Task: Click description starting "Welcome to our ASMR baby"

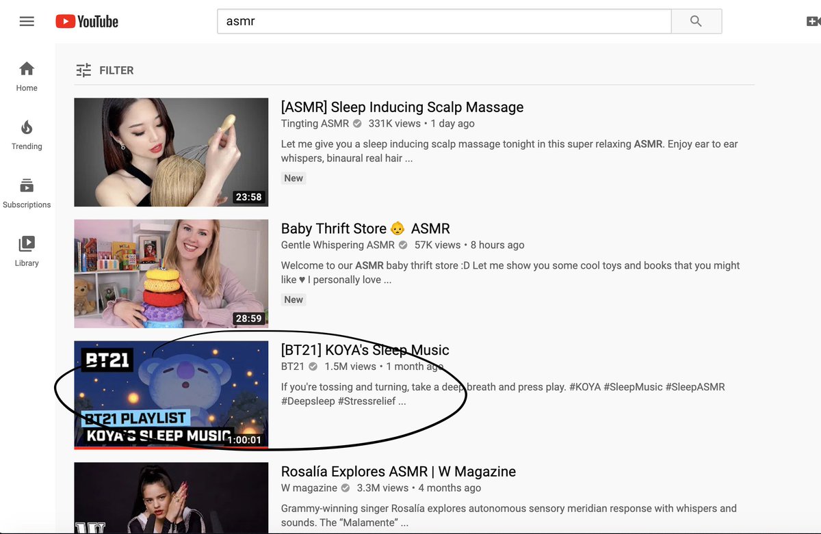Action: (510, 272)
